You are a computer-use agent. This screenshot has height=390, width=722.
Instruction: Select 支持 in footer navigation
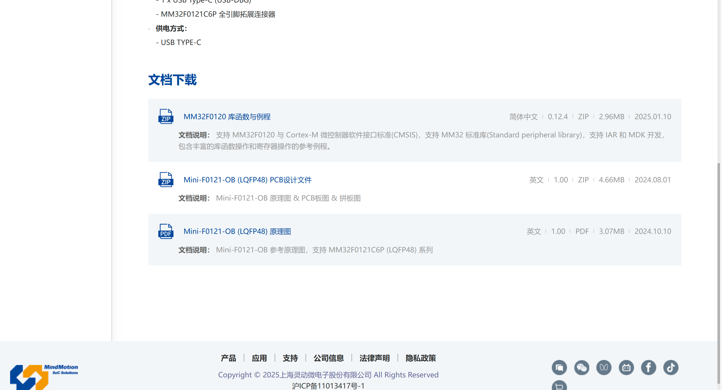290,358
